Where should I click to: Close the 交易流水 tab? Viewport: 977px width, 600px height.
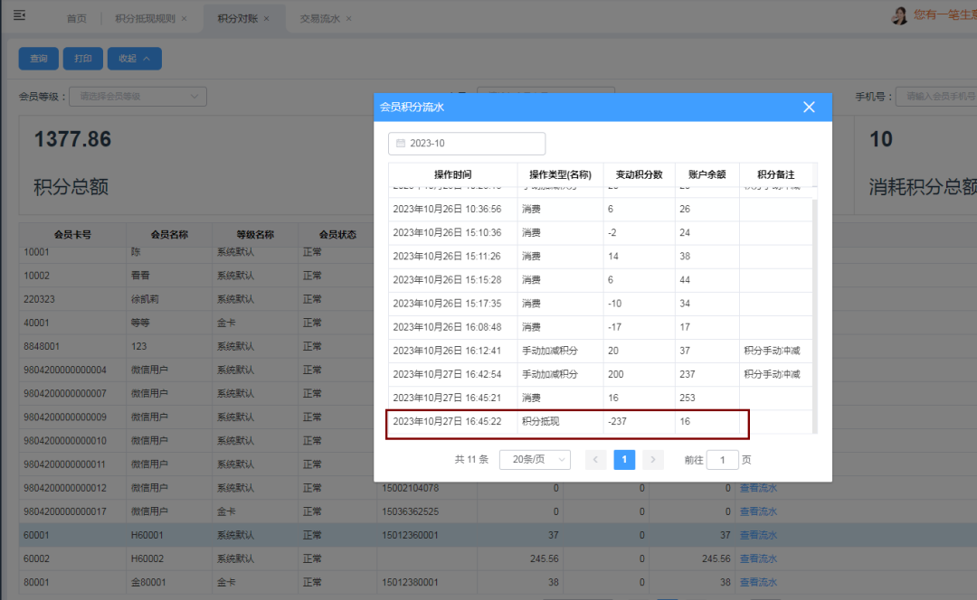(x=349, y=19)
